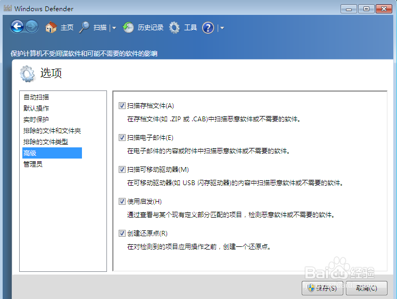Open the 主页 toolbar item
Screen dimensions: 397x299
click(67, 27)
